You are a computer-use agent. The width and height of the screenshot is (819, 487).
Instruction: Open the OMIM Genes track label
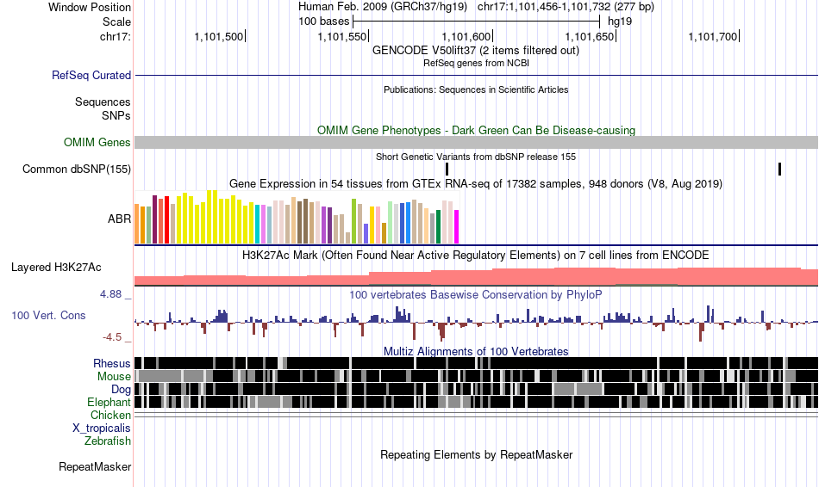(x=97, y=142)
